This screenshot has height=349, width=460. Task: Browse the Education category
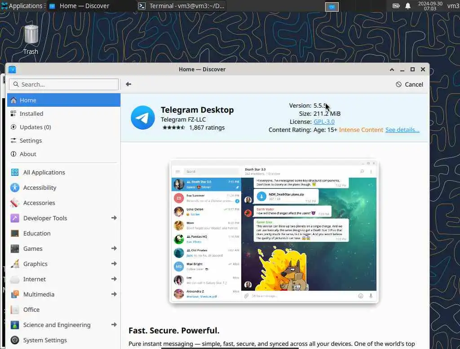64,233
